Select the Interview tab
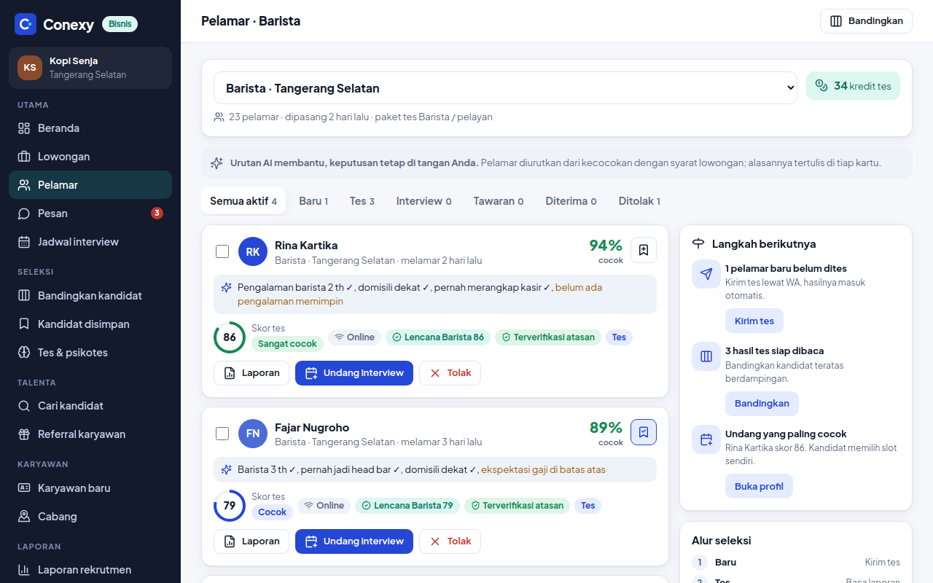The image size is (933, 583). (x=424, y=201)
